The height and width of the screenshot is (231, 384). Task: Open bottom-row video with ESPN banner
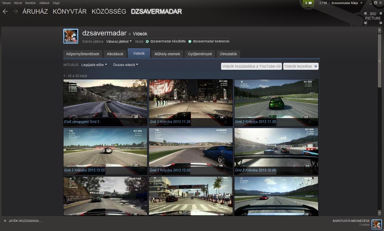pos(191,196)
